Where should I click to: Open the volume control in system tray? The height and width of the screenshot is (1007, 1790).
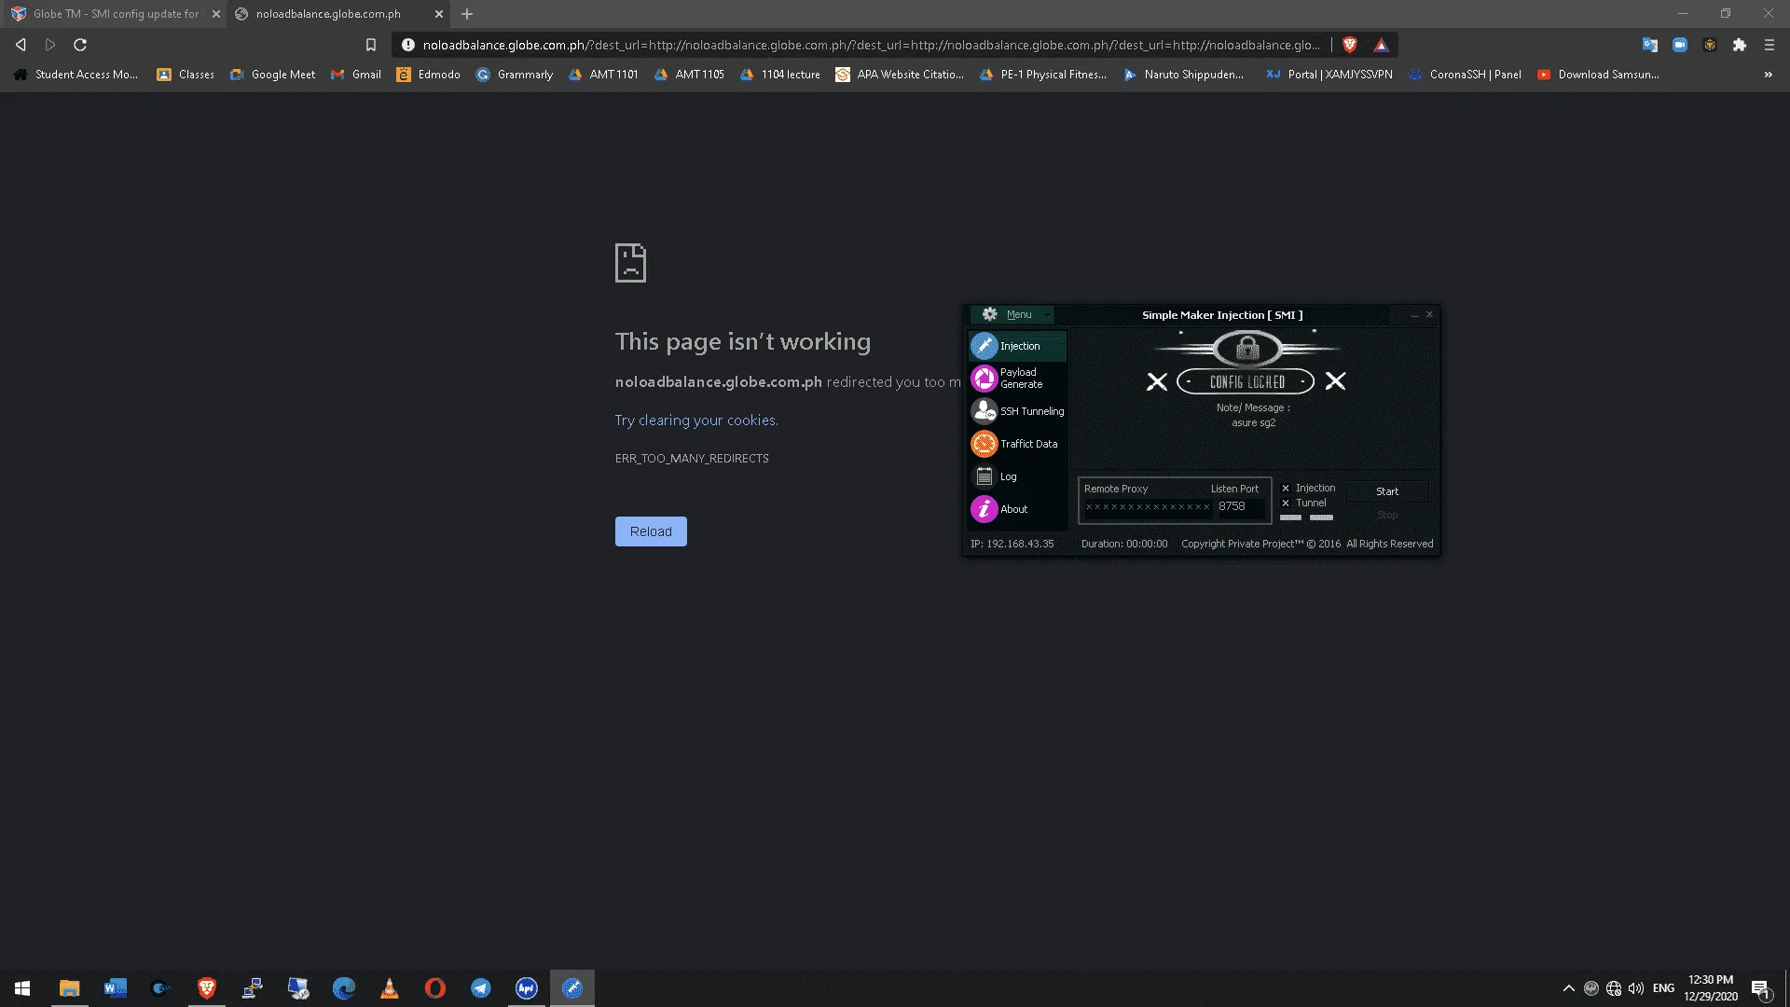click(x=1636, y=988)
